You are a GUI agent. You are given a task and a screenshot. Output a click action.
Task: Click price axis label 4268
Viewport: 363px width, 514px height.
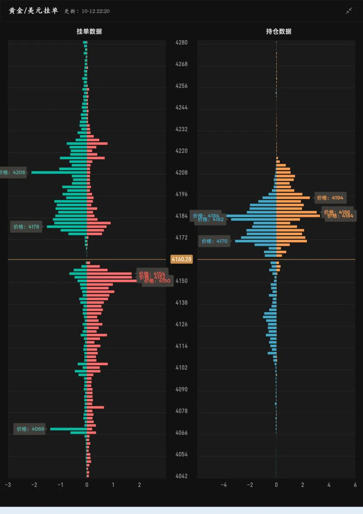(181, 64)
